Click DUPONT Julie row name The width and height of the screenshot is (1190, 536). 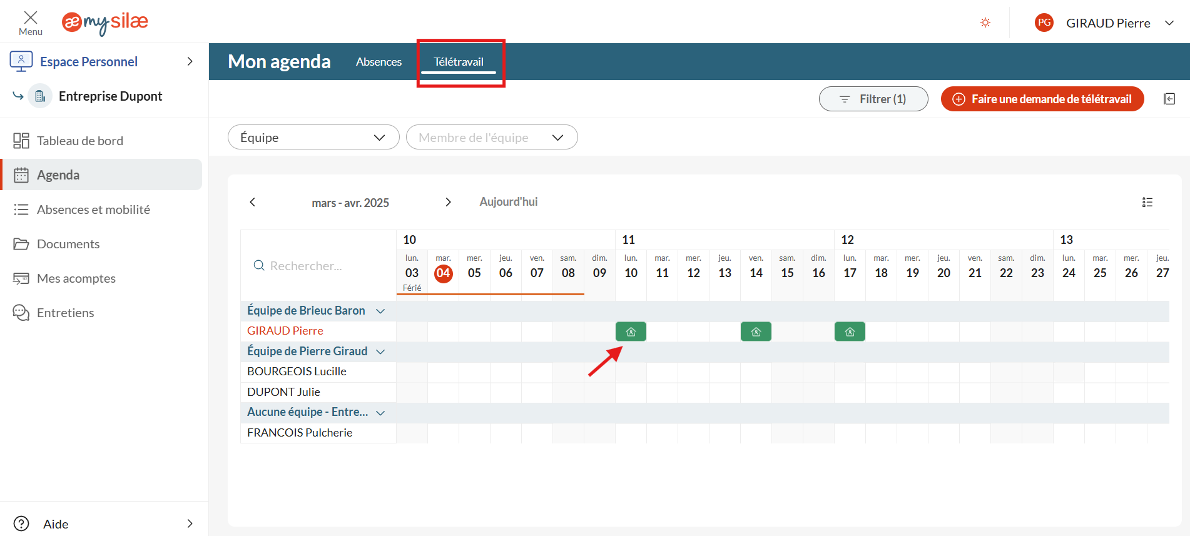click(x=283, y=392)
